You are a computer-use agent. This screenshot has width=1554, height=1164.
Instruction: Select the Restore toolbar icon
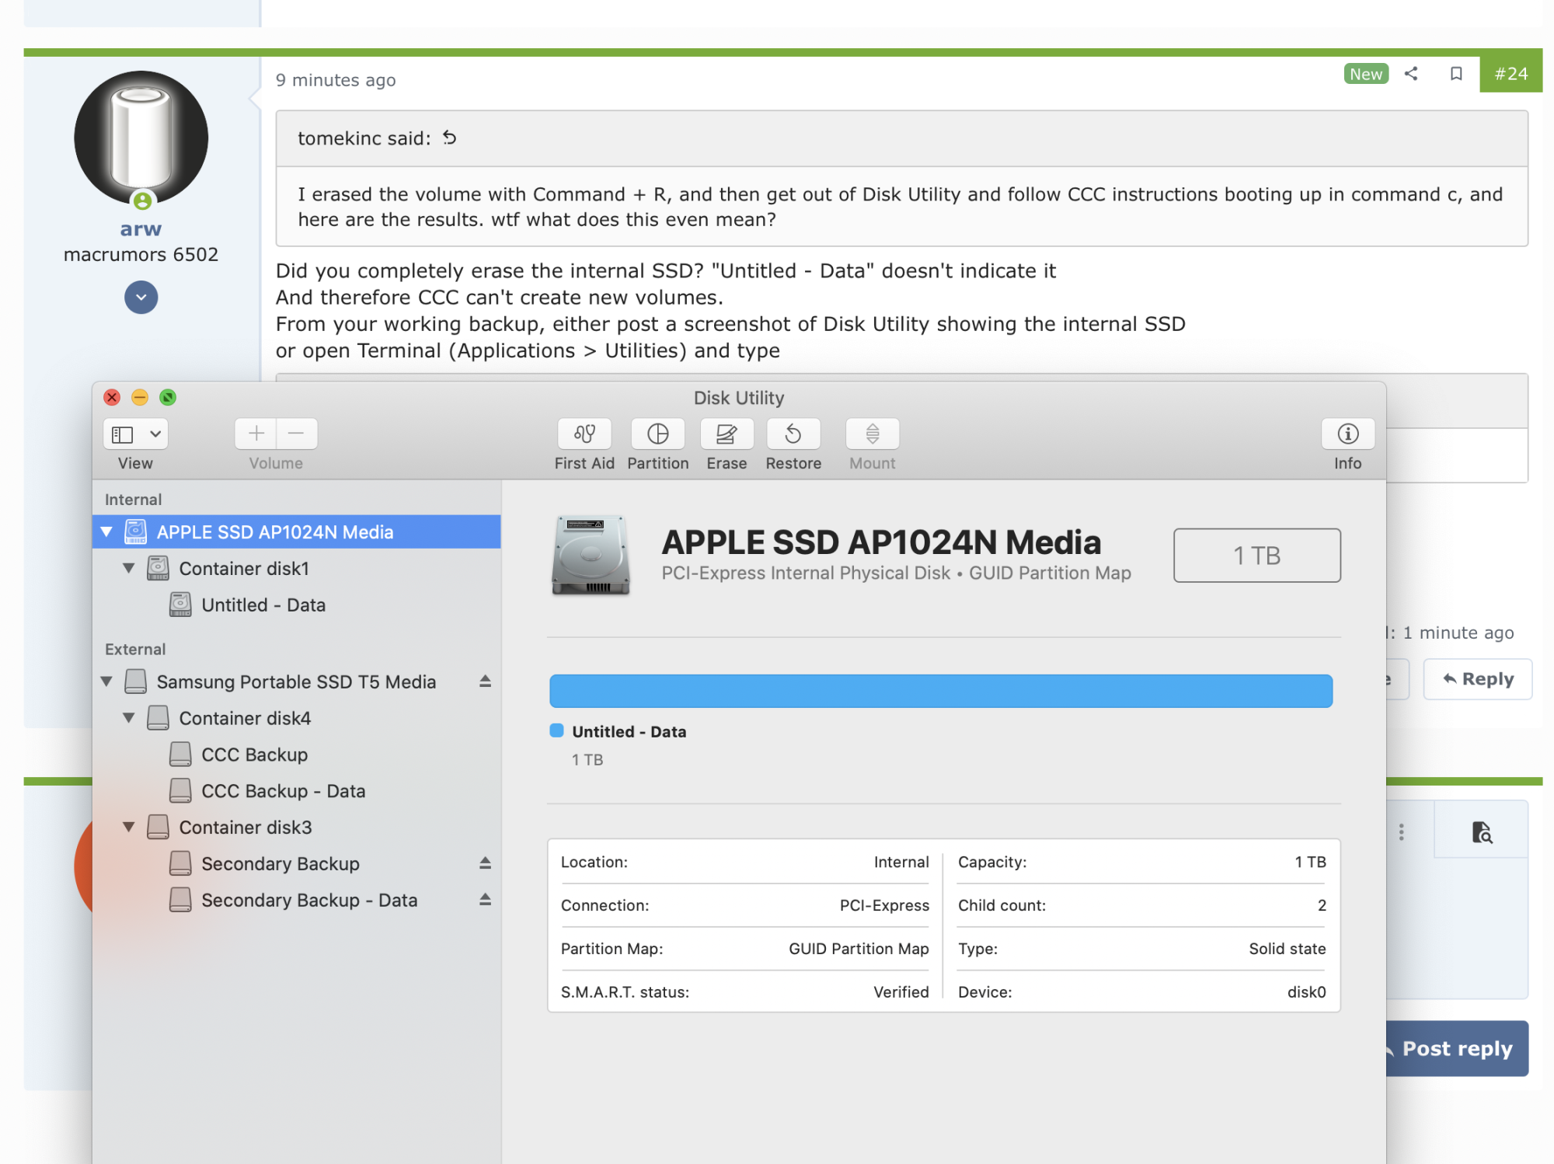click(793, 434)
